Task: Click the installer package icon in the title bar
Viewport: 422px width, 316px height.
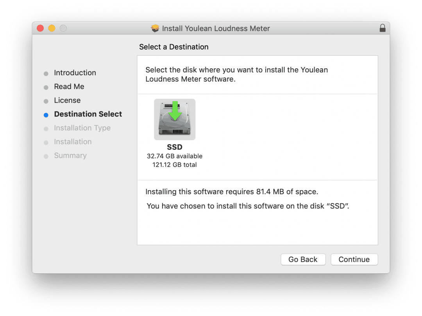Action: (155, 28)
